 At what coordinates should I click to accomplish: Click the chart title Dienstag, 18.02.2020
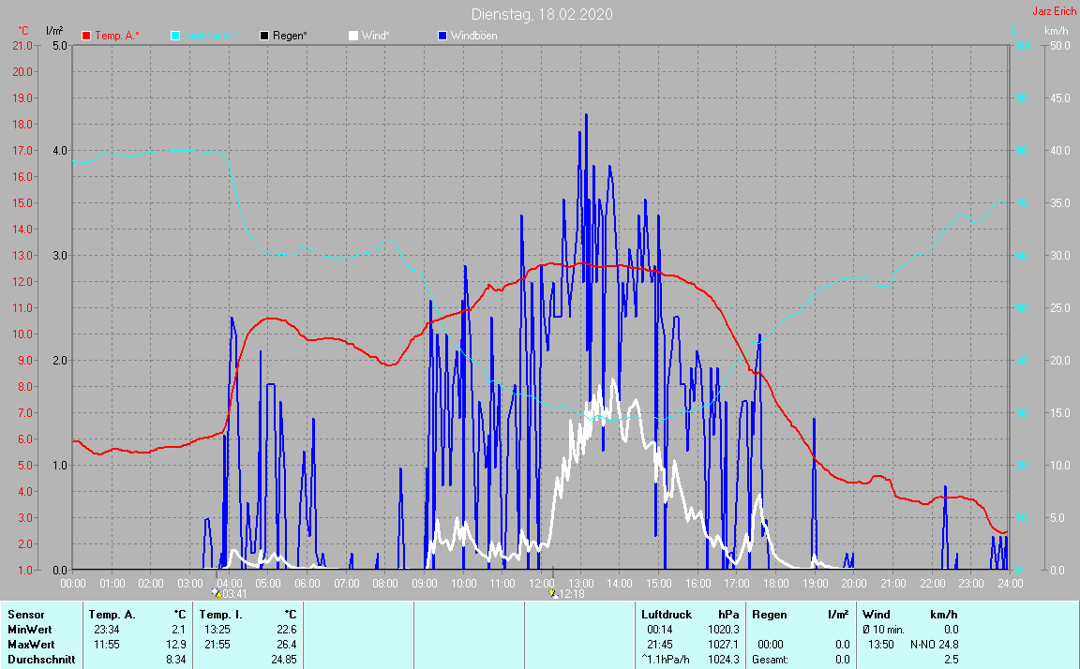tap(539, 14)
